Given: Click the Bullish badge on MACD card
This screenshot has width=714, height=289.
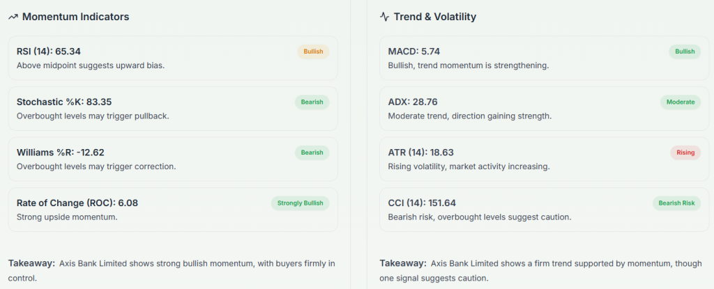Looking at the screenshot, I should 685,52.
